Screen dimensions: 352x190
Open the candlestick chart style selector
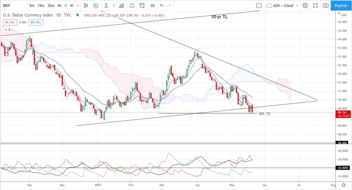[86, 5]
